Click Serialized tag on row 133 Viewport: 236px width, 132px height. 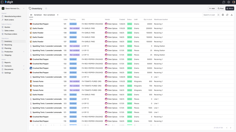coord(73,59)
